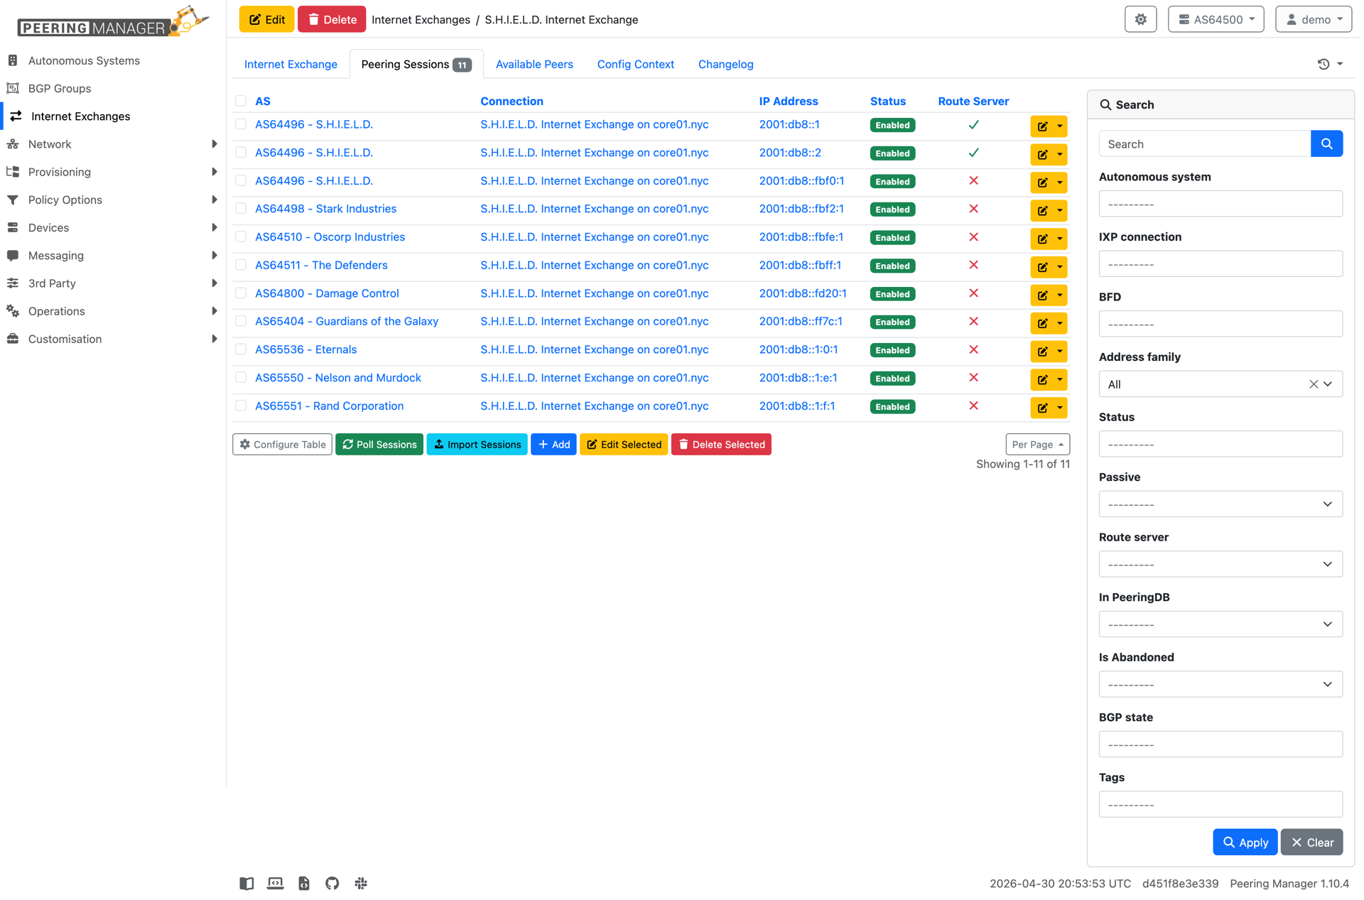The height and width of the screenshot is (900, 1364).
Task: Select checkbox for Rand Corporation row
Action: pos(241,406)
